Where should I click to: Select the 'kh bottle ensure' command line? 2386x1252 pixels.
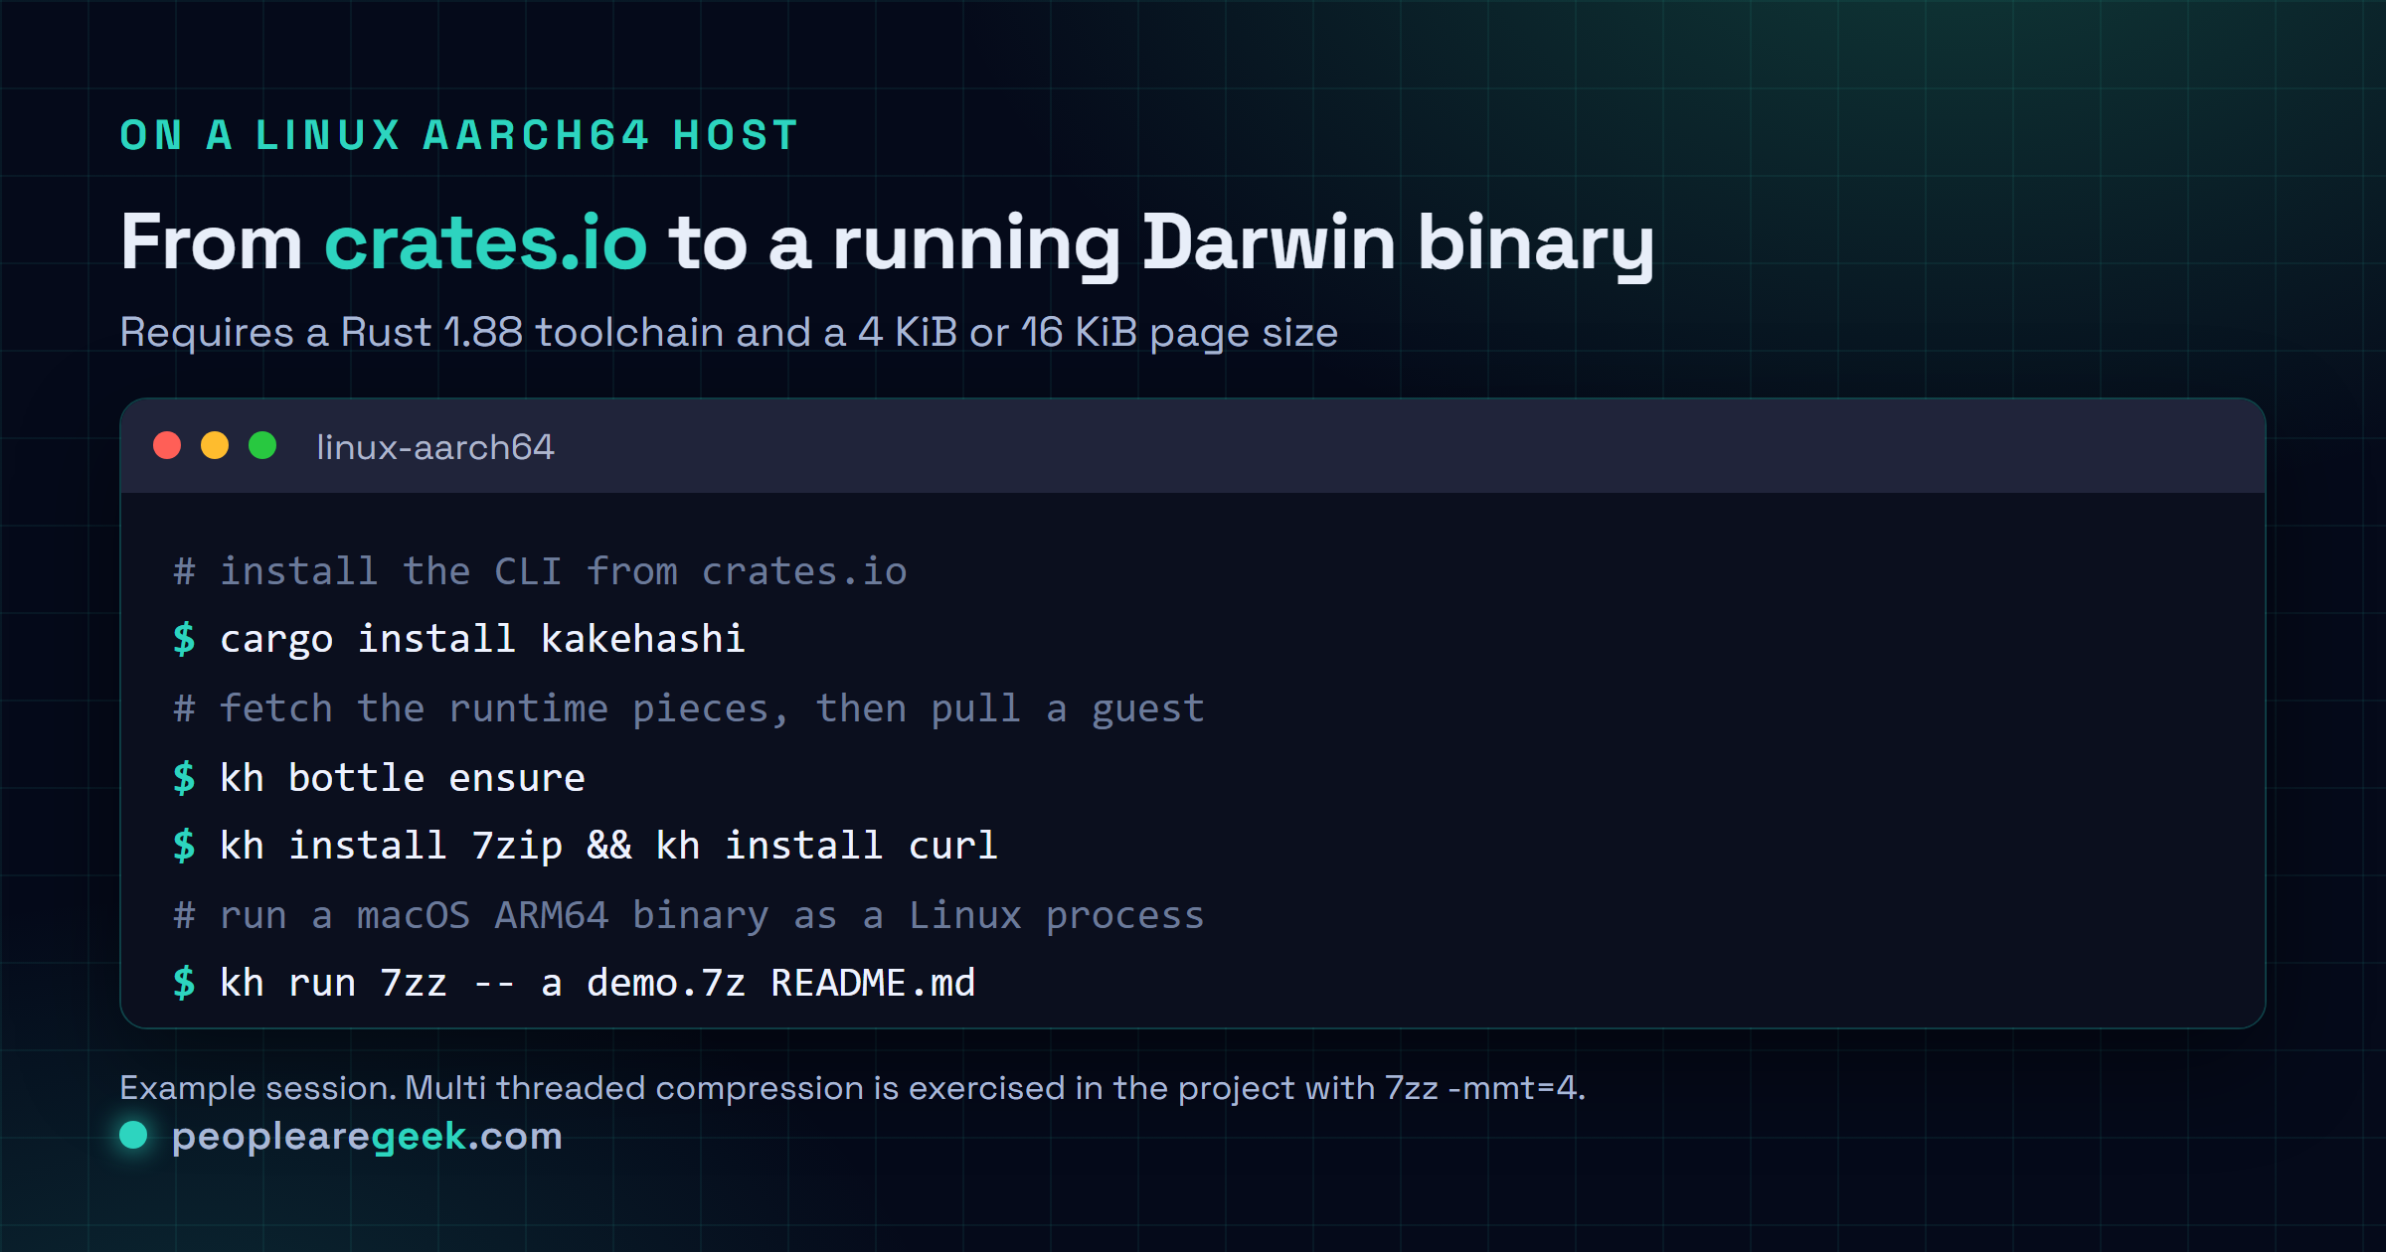click(x=402, y=777)
